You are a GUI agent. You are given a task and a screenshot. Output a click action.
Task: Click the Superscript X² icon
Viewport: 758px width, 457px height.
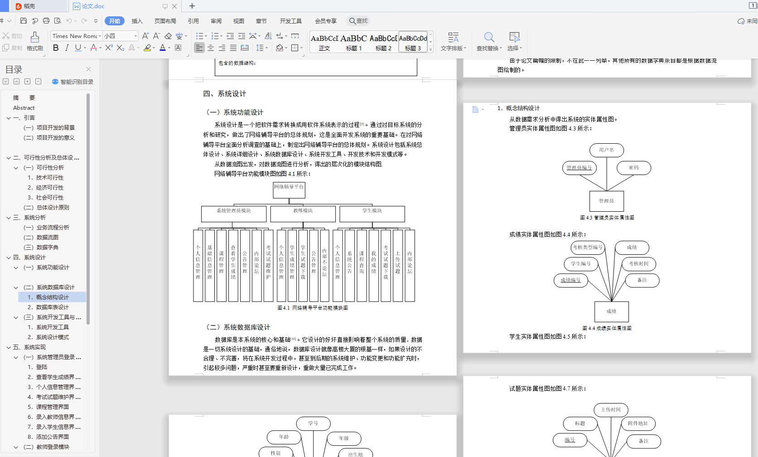pos(109,48)
